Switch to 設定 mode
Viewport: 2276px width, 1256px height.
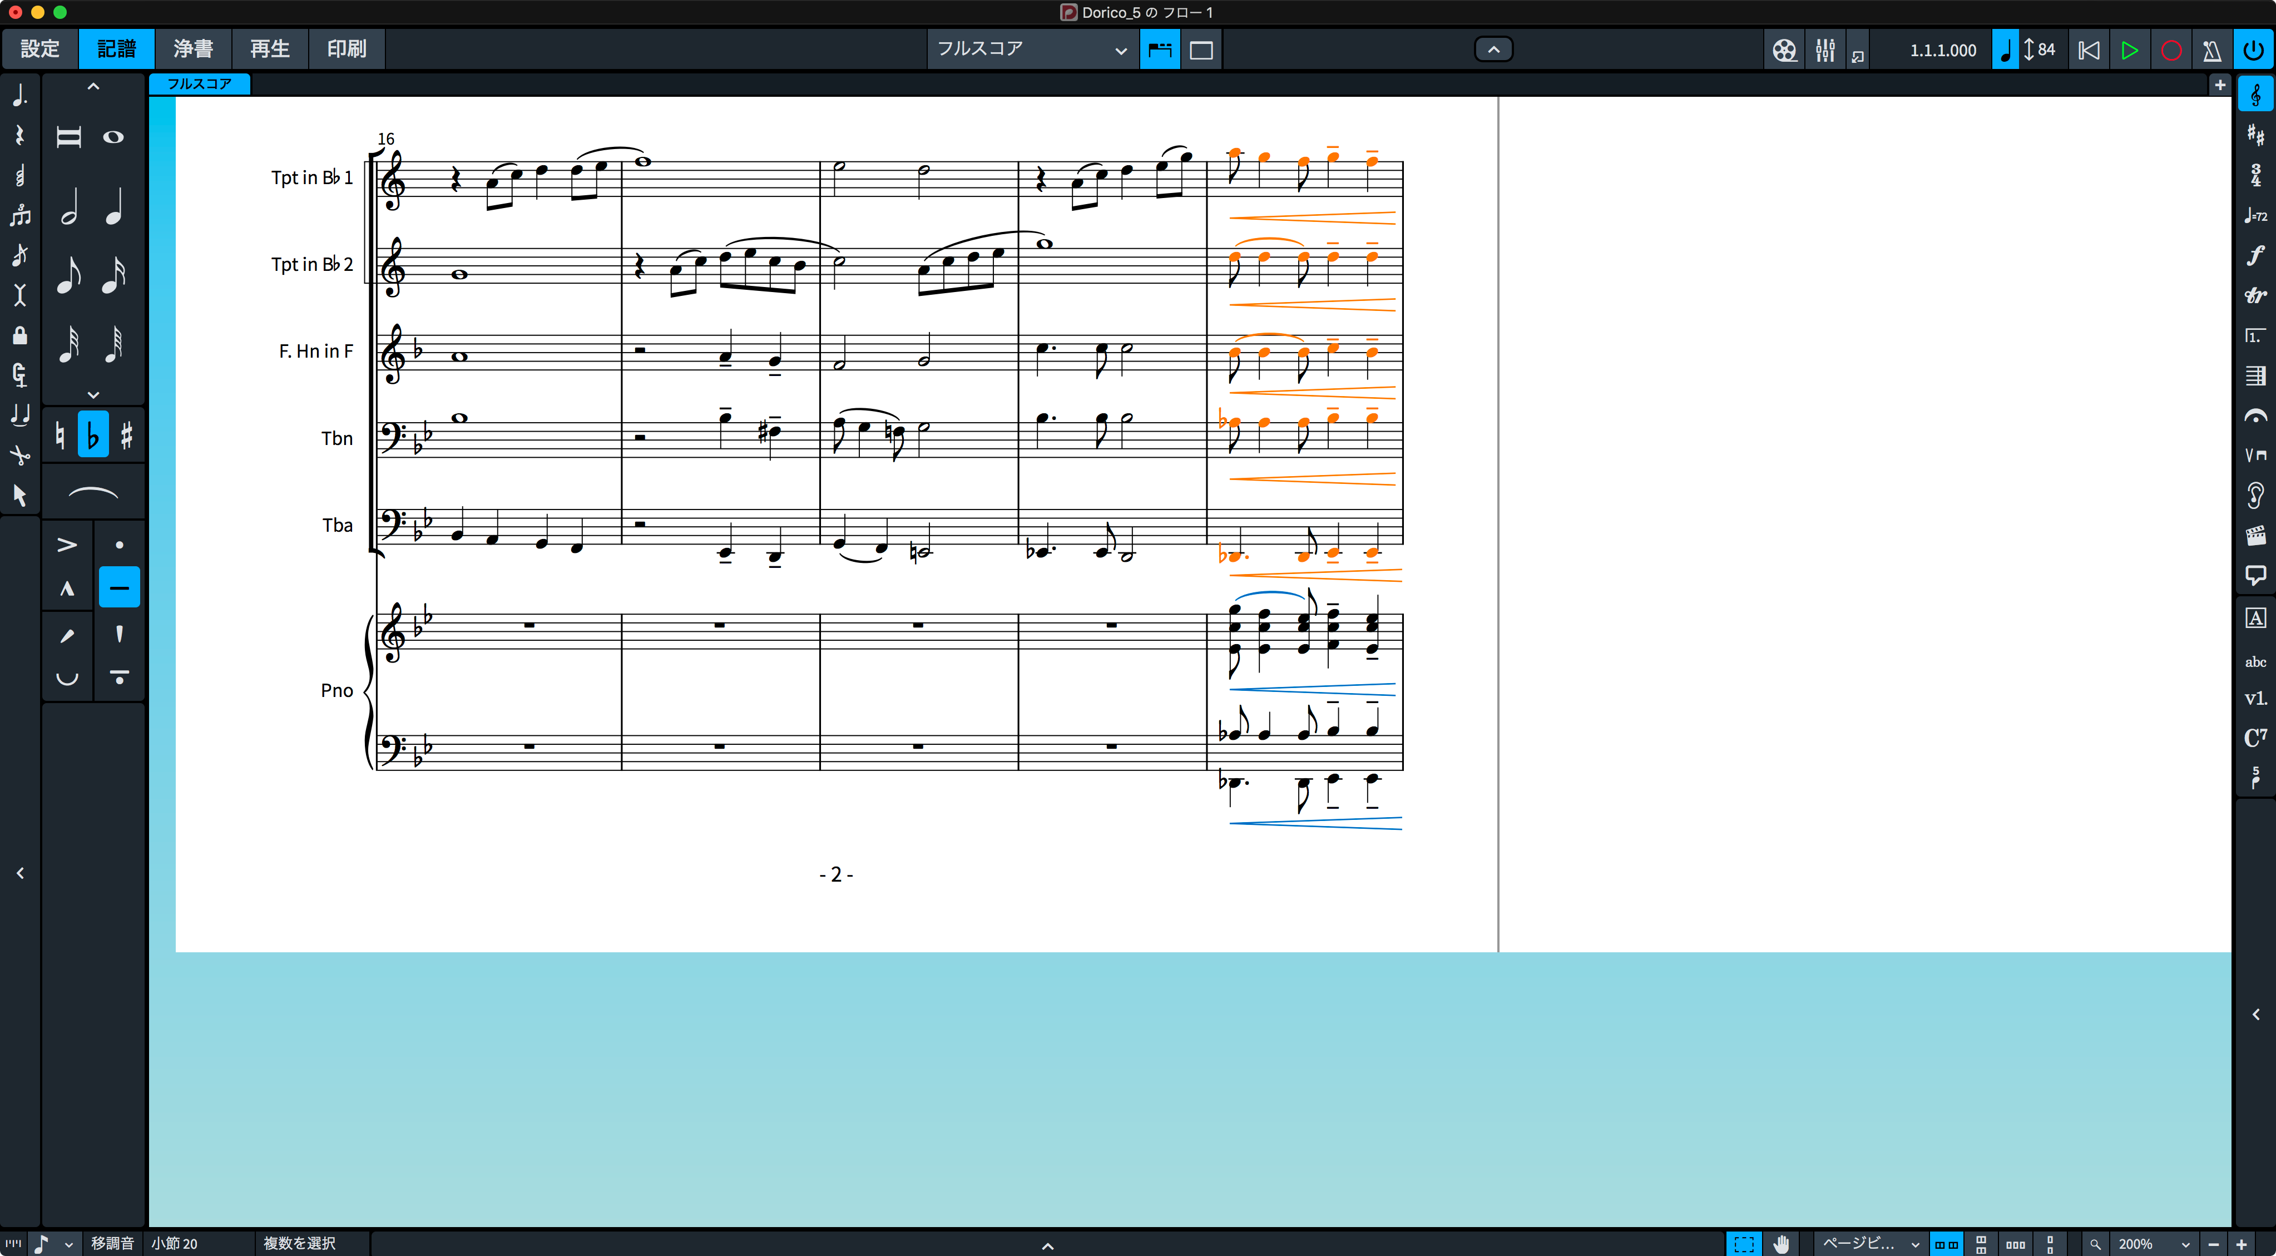pos(39,48)
